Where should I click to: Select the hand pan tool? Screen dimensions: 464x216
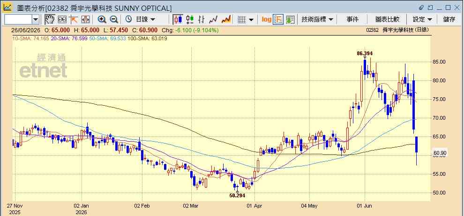(50, 20)
